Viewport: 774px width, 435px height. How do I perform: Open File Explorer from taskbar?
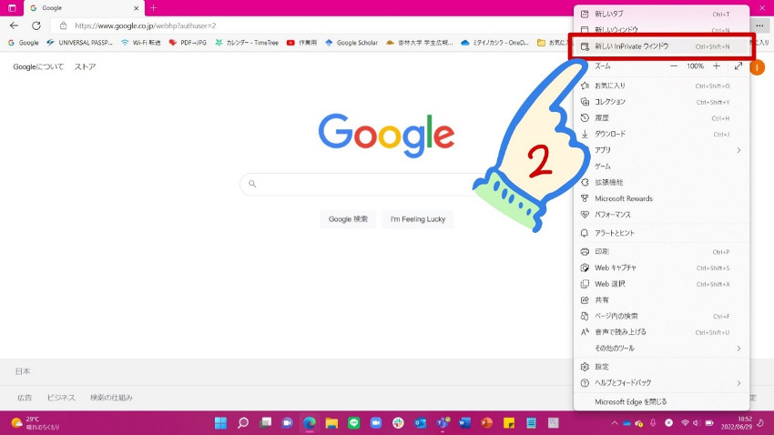tap(331, 423)
